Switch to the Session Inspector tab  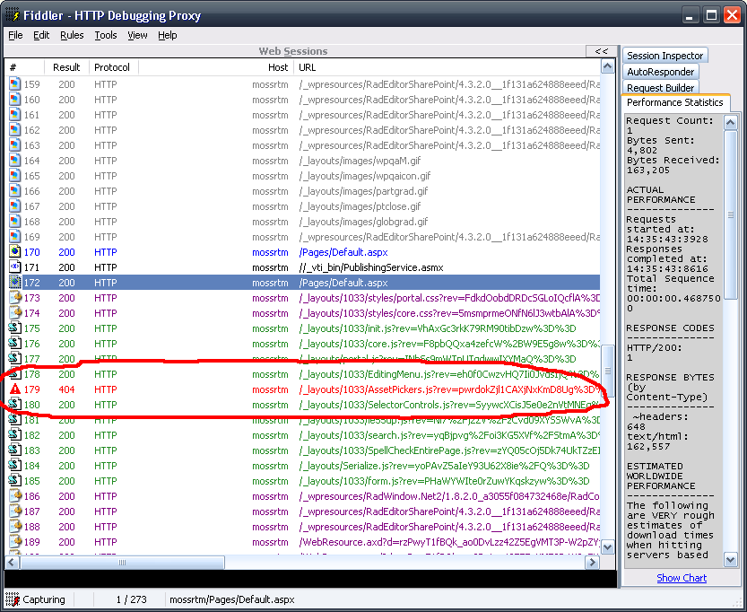pyautogui.click(x=665, y=56)
